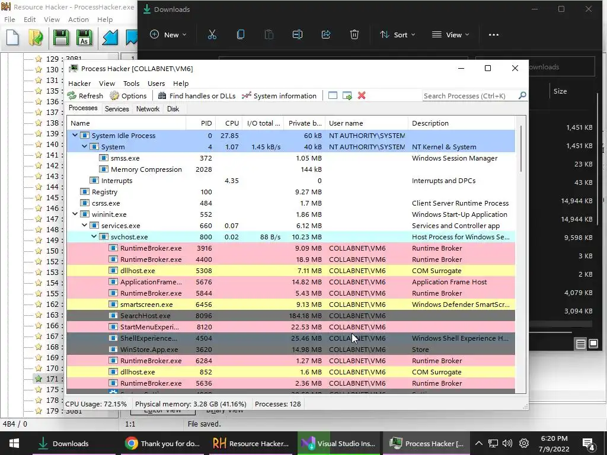The image size is (607, 455).
Task: Click the See more ellipsis in Downloads
Action: (494, 35)
